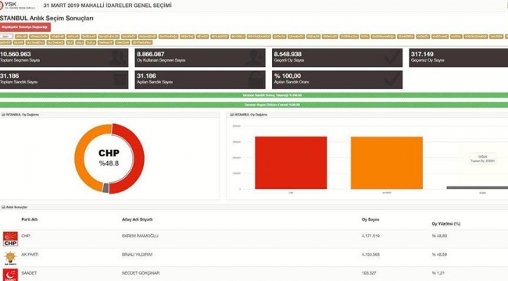The image size is (508, 281).
Task: Open the KADIKÖY district results
Action: point(423,37)
